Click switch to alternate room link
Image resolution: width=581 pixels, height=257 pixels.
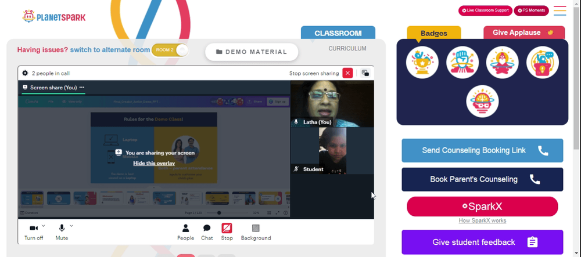(110, 50)
